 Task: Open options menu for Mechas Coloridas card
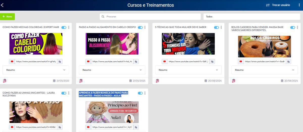click(x=69, y=27)
